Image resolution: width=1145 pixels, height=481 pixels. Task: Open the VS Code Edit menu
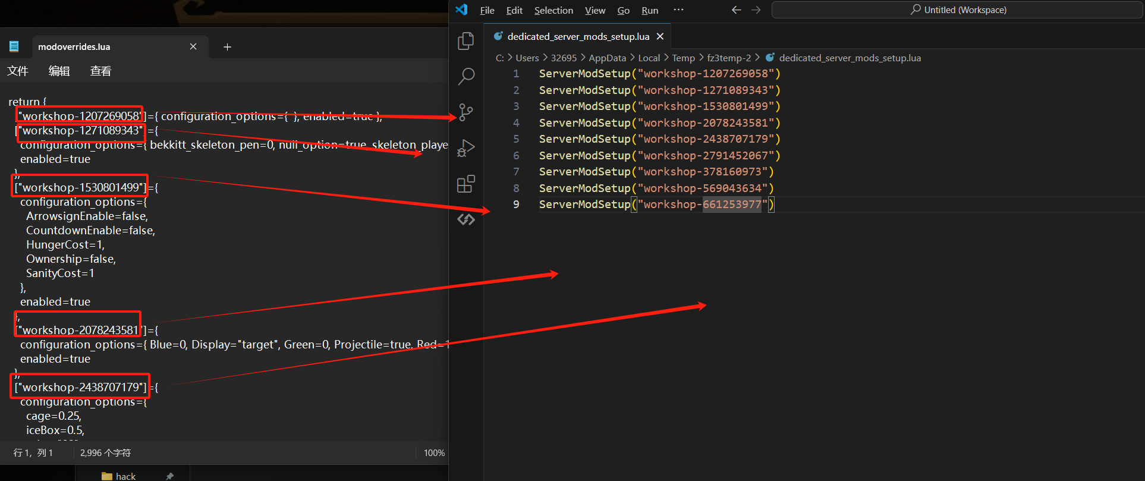[514, 10]
